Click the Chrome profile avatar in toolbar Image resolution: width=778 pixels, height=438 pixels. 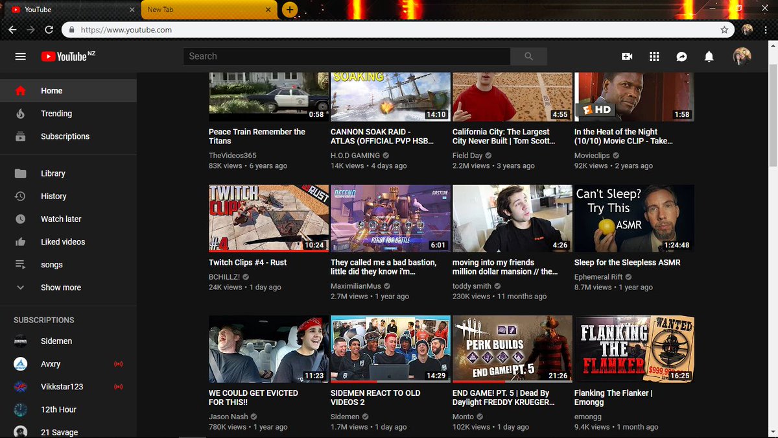point(748,30)
